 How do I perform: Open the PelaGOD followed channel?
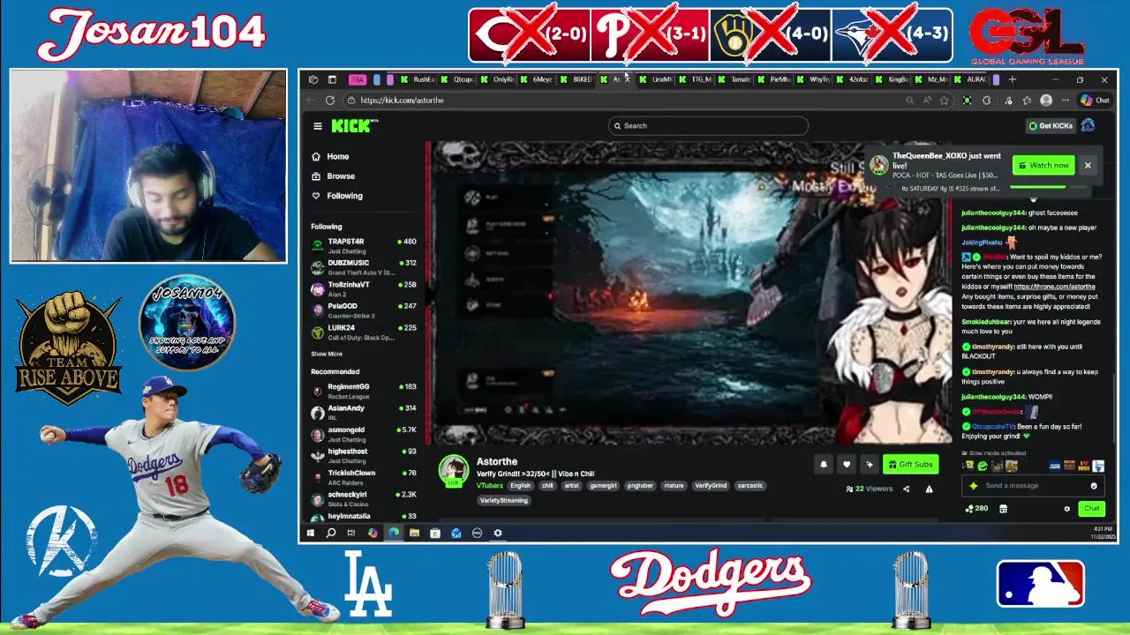click(x=363, y=310)
